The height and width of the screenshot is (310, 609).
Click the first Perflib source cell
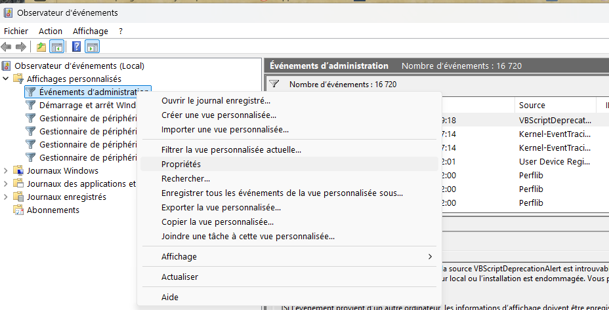click(531, 176)
